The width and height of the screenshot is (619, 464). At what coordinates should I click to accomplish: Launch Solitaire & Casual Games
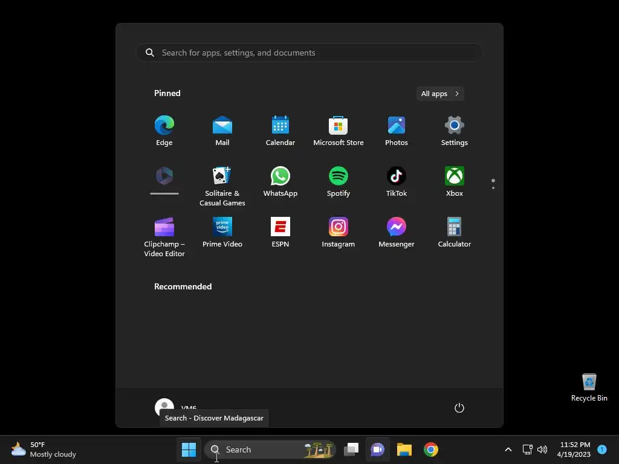click(222, 185)
